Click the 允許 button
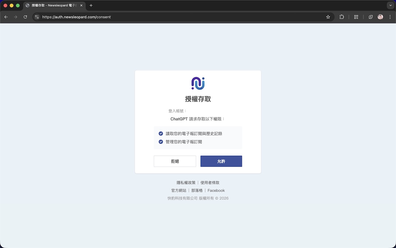The height and width of the screenshot is (248, 396). [221, 161]
